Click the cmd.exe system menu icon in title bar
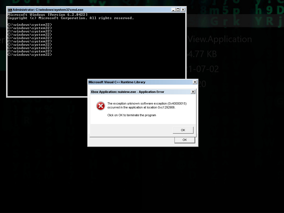This screenshot has height=213, width=284. (x=10, y=10)
